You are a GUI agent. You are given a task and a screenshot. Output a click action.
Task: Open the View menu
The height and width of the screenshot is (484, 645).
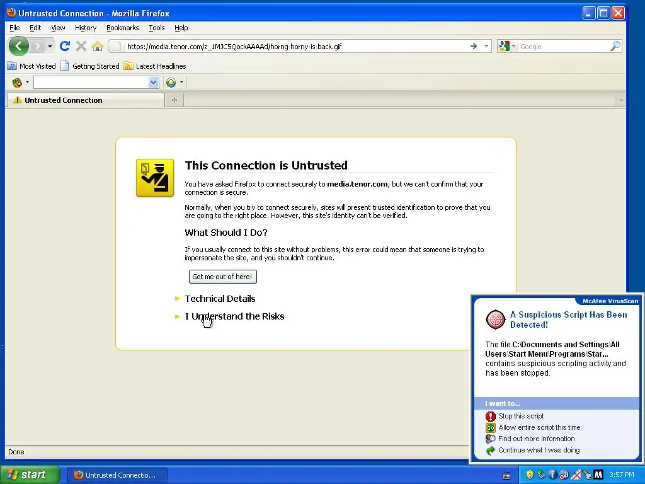[x=58, y=28]
